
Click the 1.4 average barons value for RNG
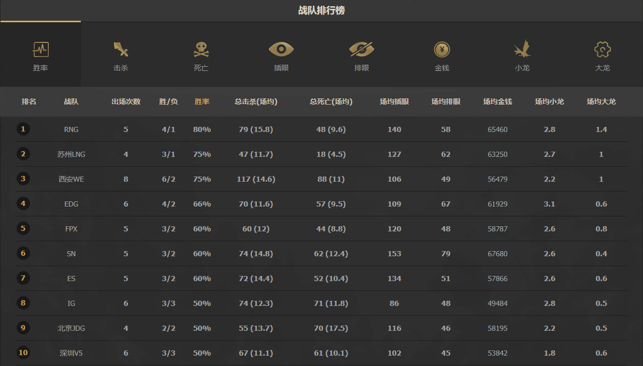602,129
